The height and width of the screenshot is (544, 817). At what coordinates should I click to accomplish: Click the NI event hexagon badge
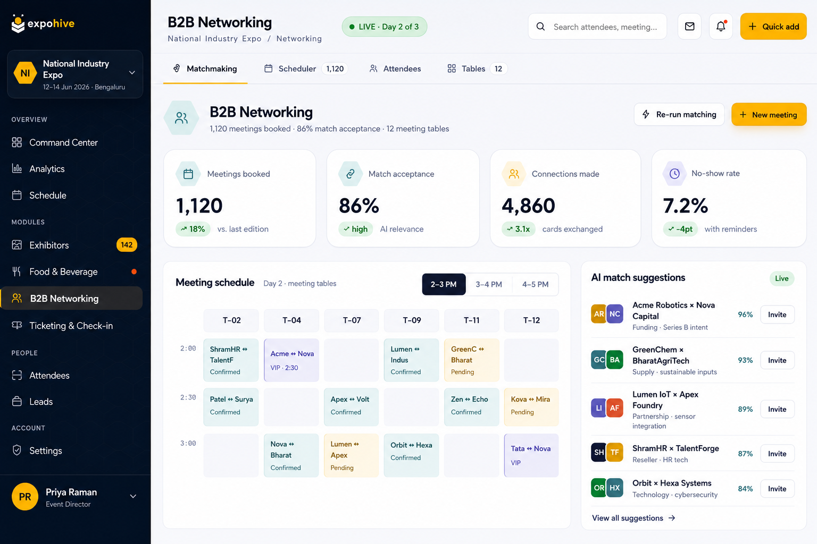pos(25,73)
